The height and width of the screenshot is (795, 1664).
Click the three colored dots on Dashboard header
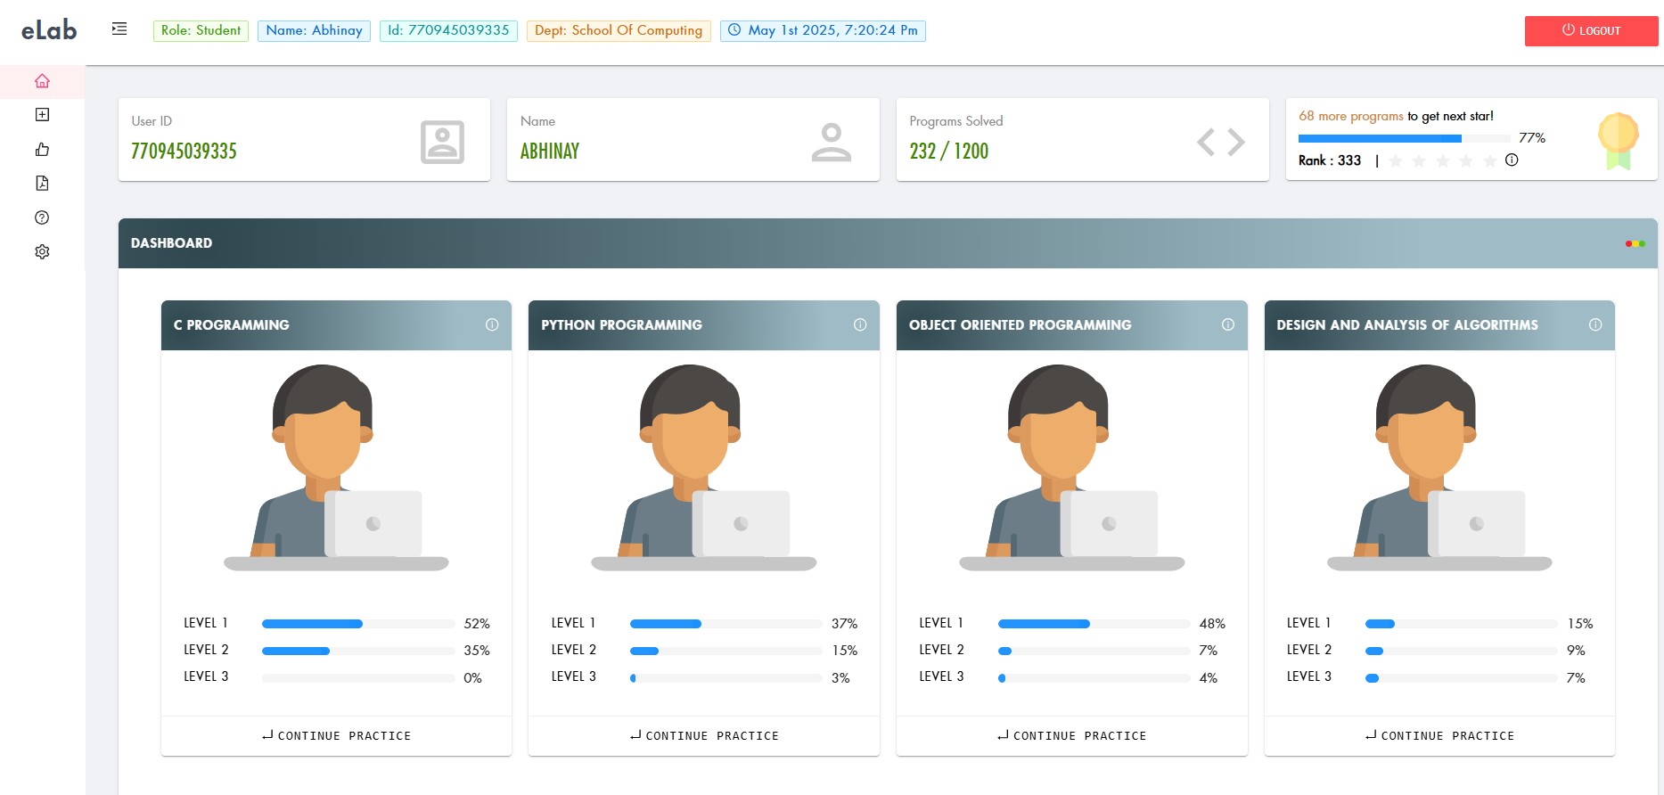click(x=1635, y=243)
